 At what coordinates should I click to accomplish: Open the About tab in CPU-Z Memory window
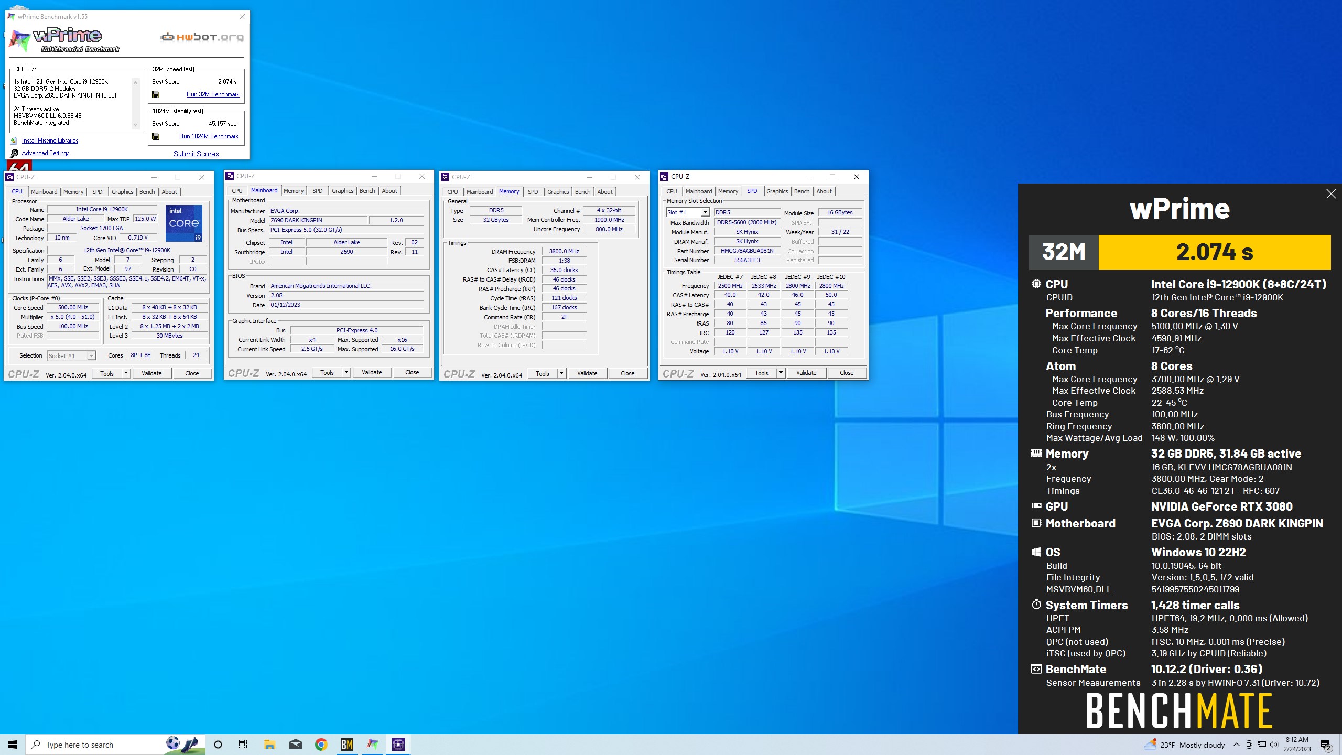pos(605,192)
